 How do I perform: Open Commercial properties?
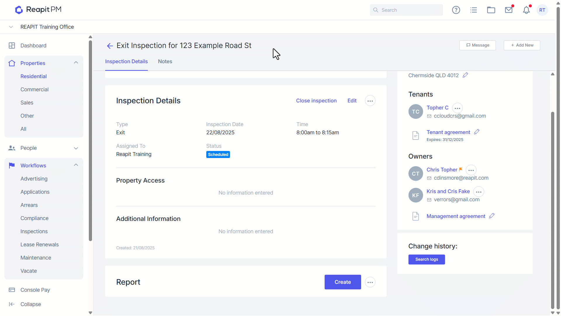(34, 90)
